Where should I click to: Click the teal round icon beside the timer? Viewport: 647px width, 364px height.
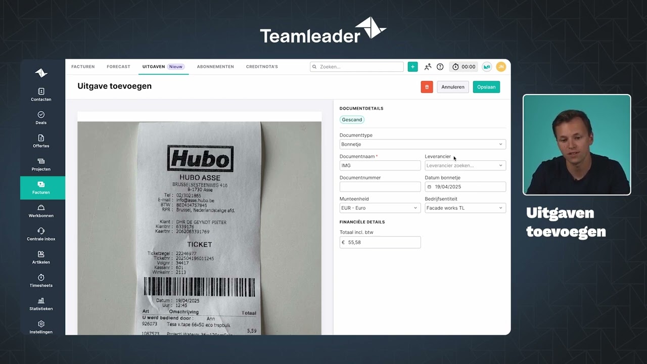487,67
